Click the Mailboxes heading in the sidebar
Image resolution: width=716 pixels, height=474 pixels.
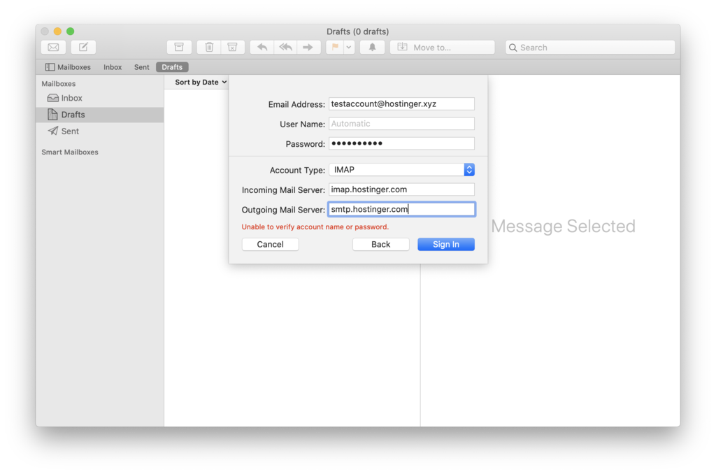59,84
